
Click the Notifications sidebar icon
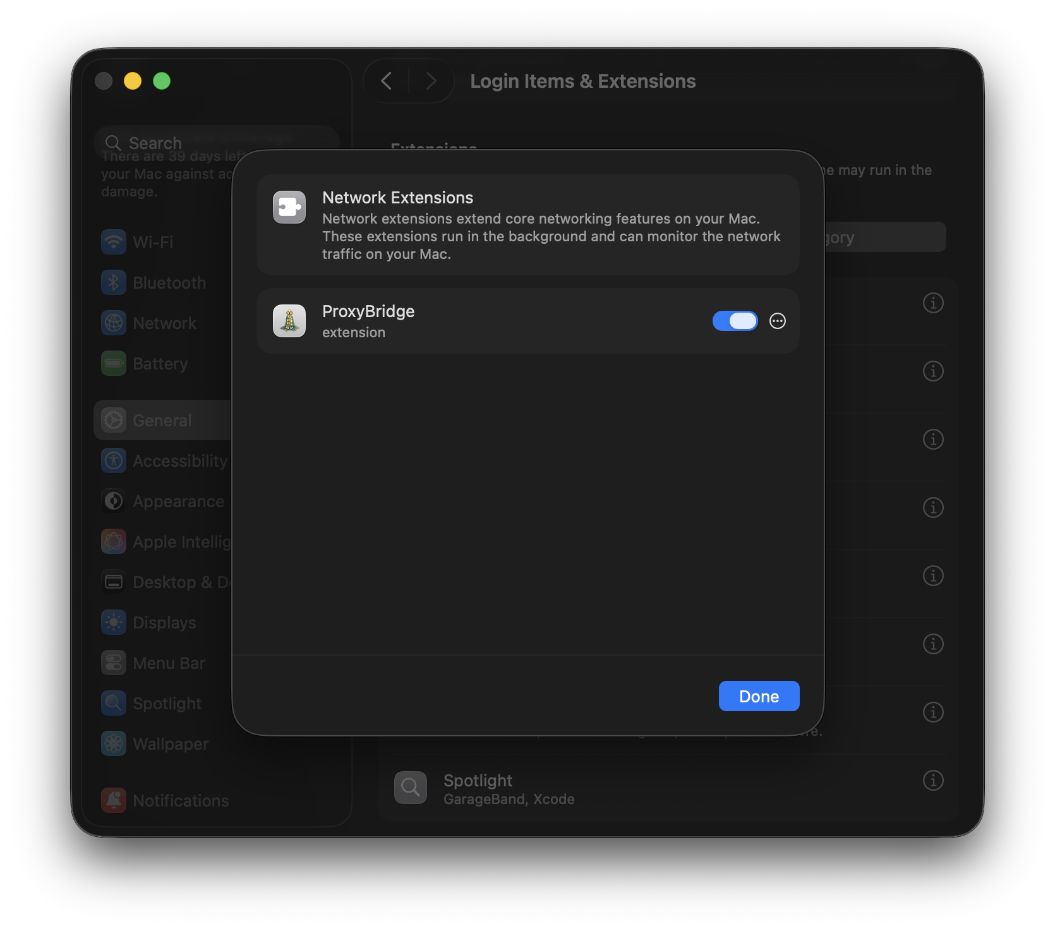(x=114, y=800)
